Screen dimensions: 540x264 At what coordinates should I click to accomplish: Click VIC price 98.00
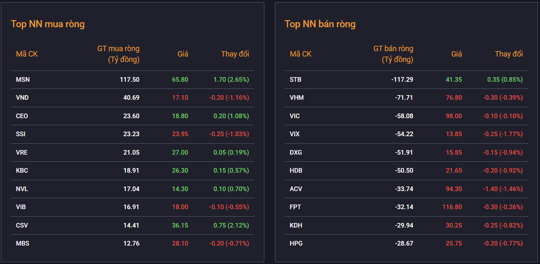454,116
